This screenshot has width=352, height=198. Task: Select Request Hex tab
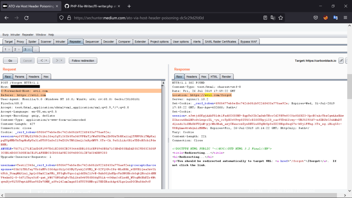(46, 77)
